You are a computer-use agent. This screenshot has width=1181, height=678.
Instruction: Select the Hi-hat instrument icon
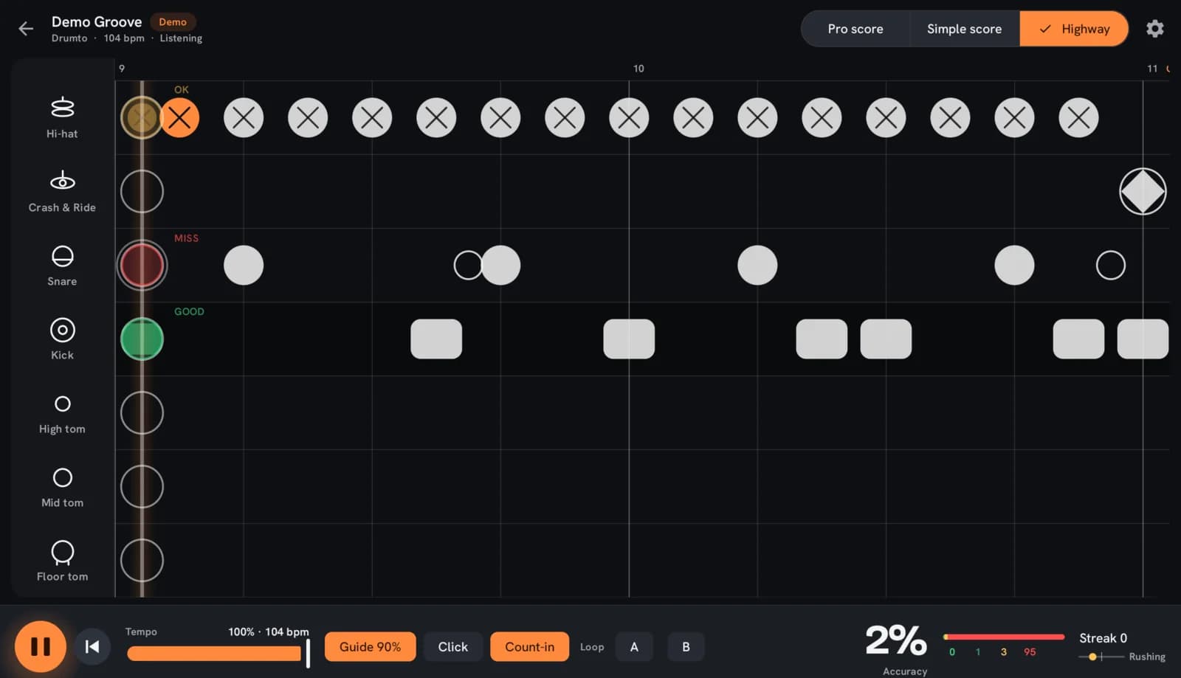62,108
